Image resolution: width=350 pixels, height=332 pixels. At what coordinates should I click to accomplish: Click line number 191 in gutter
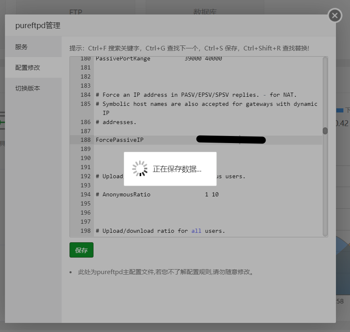tap(86, 167)
